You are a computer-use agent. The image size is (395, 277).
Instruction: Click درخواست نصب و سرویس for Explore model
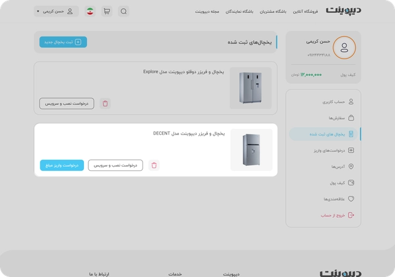(x=67, y=104)
